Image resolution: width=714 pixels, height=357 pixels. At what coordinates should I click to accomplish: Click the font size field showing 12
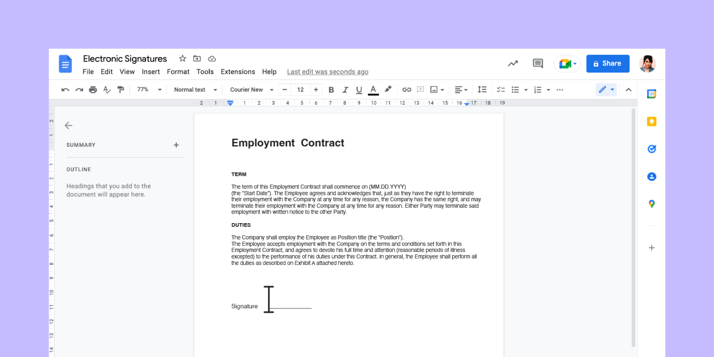[x=300, y=90]
